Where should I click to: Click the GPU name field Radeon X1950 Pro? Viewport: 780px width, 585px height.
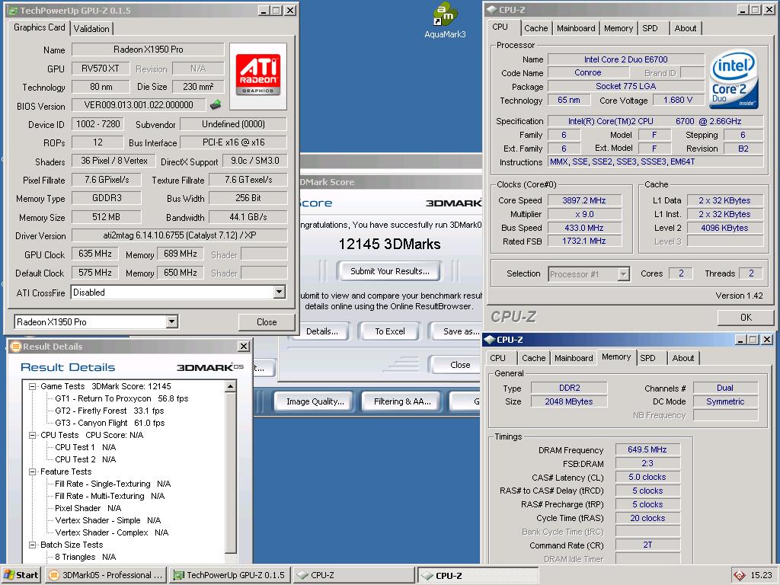tap(149, 50)
